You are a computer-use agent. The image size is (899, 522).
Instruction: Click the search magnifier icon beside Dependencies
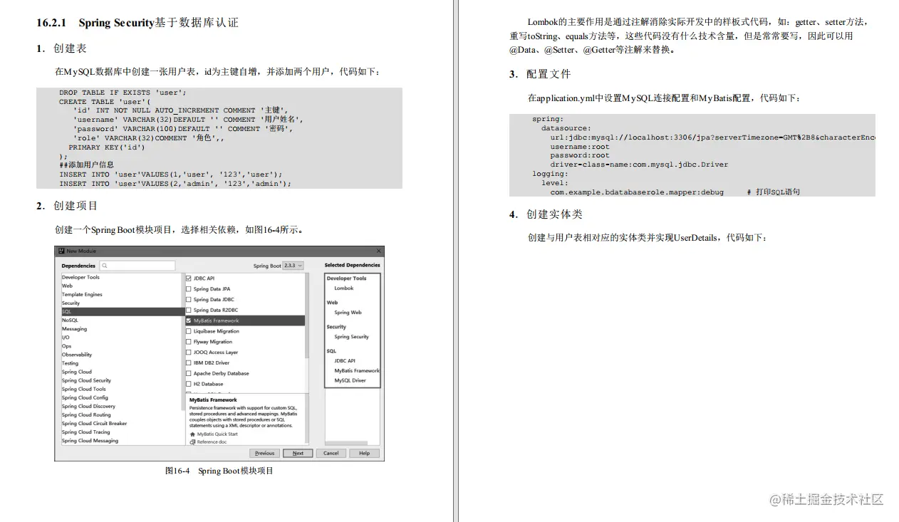pyautogui.click(x=105, y=266)
